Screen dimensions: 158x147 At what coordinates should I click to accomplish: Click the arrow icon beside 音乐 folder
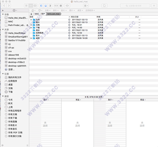click(x=70, y=30)
